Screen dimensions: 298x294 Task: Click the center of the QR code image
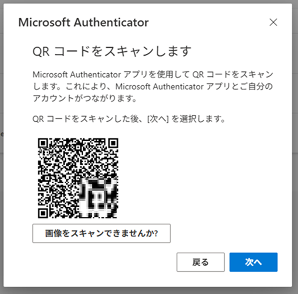pyautogui.click(x=78, y=178)
